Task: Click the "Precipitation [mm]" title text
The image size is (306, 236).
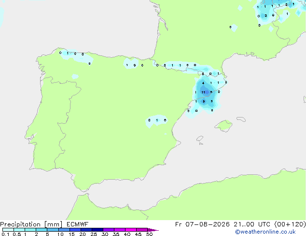Action: point(31,224)
